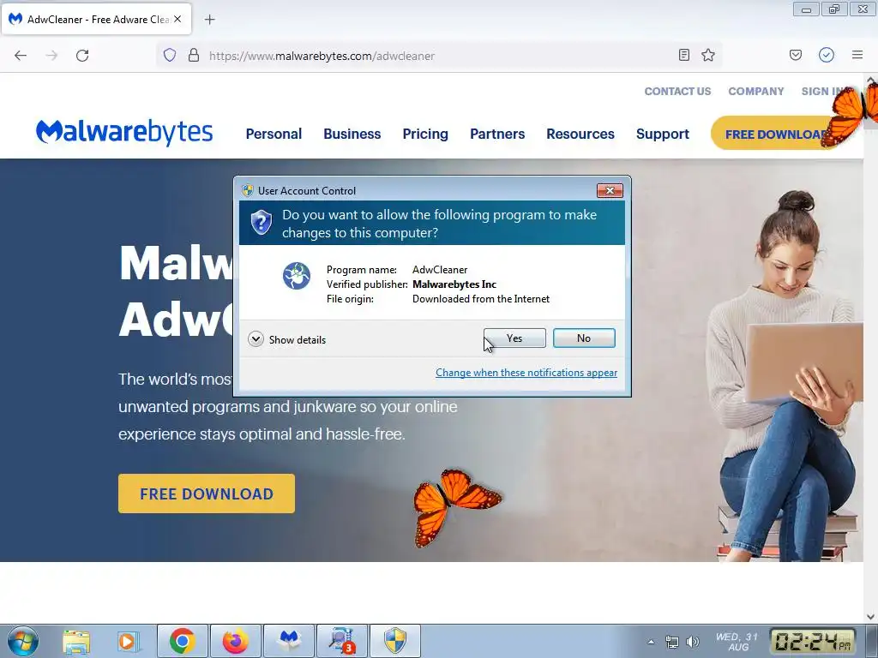Click header FREE DOWNLOAD yellow button
Image resolution: width=878 pixels, height=658 pixels.
pyautogui.click(x=775, y=133)
